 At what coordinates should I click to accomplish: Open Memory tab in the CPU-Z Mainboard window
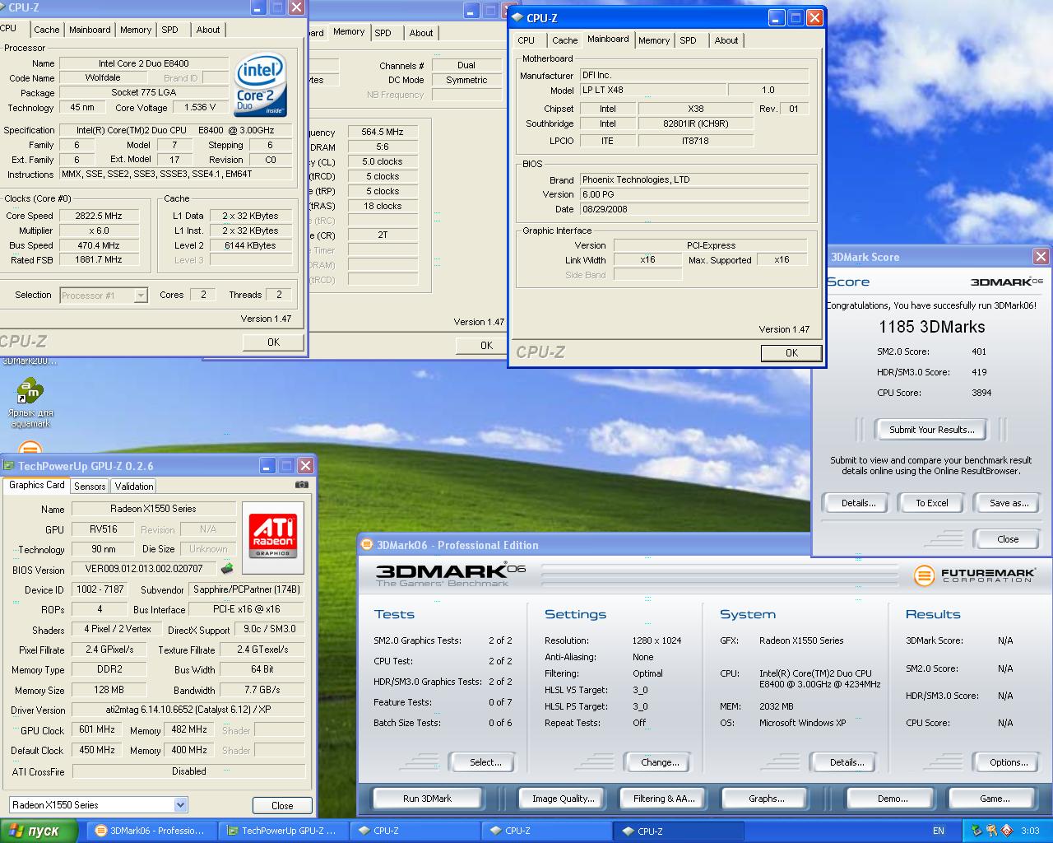(x=654, y=40)
